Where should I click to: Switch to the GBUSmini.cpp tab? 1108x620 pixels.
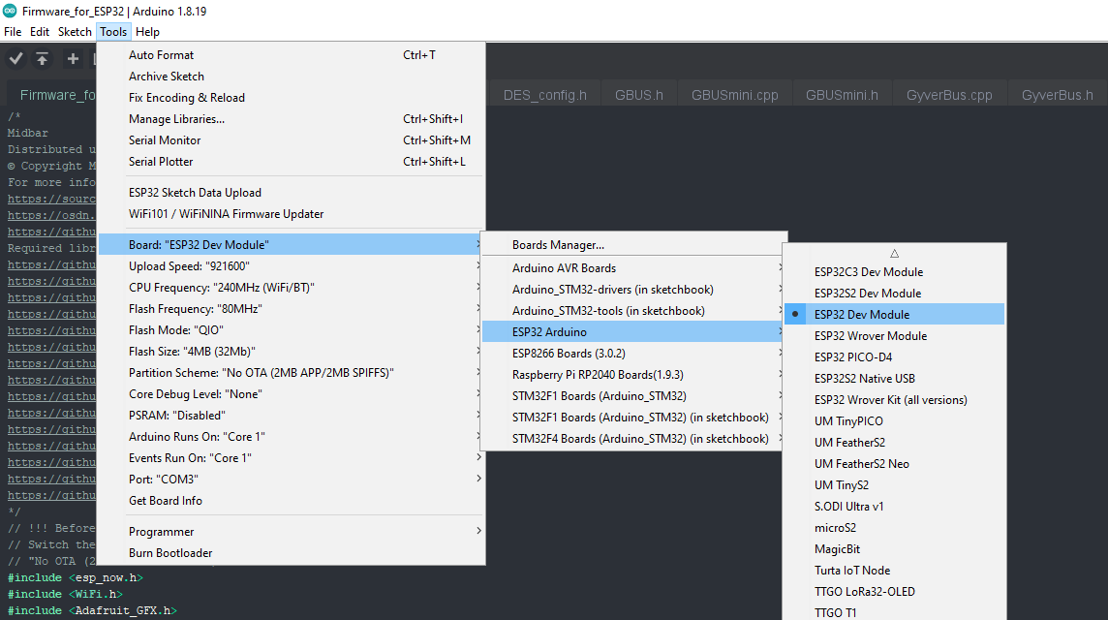click(734, 95)
